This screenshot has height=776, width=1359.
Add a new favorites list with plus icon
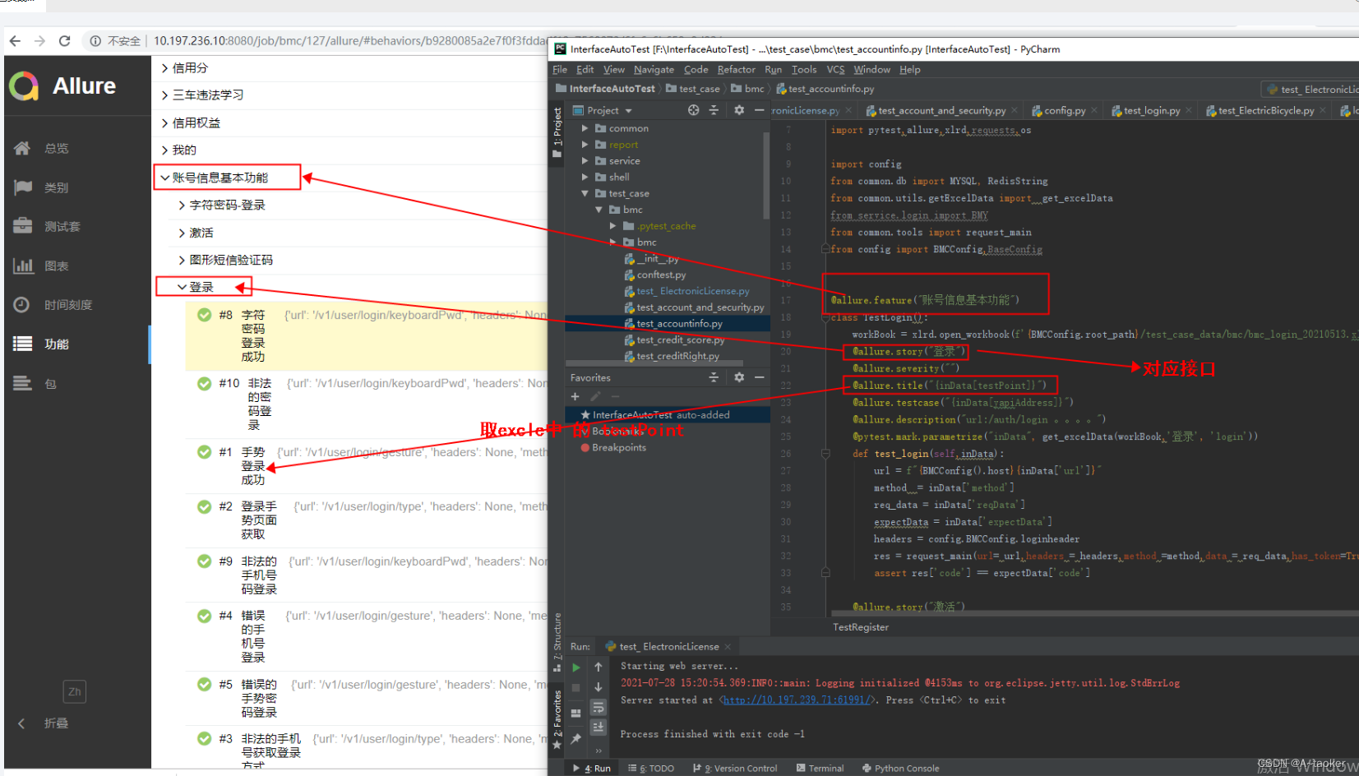[575, 396]
